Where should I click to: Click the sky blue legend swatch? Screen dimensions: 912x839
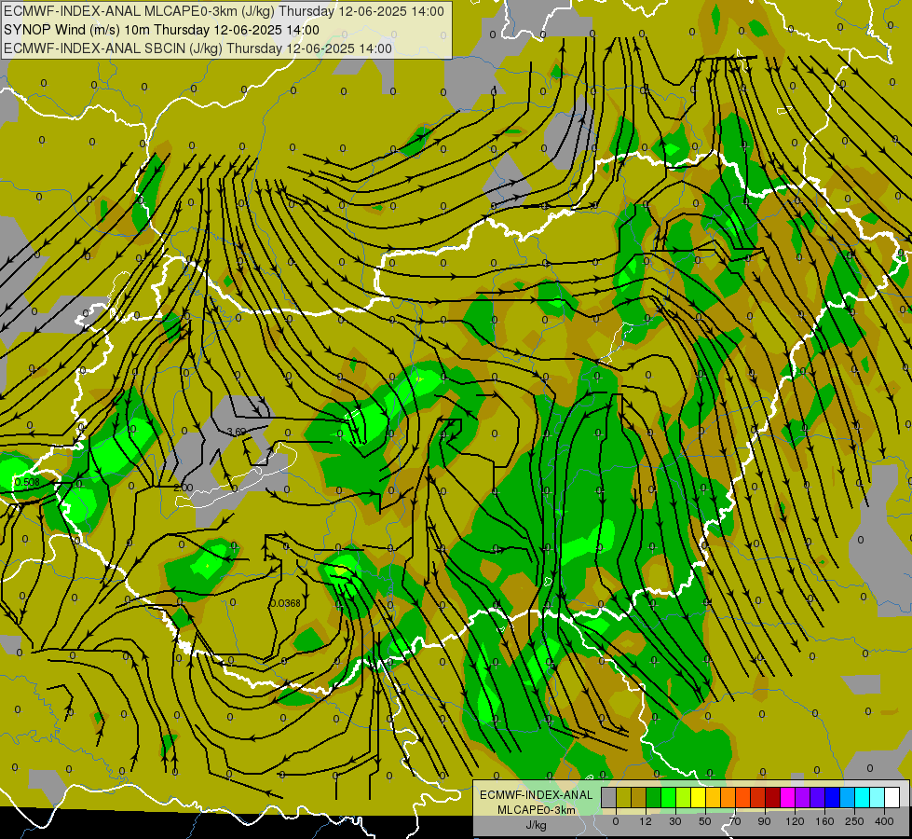(848, 797)
